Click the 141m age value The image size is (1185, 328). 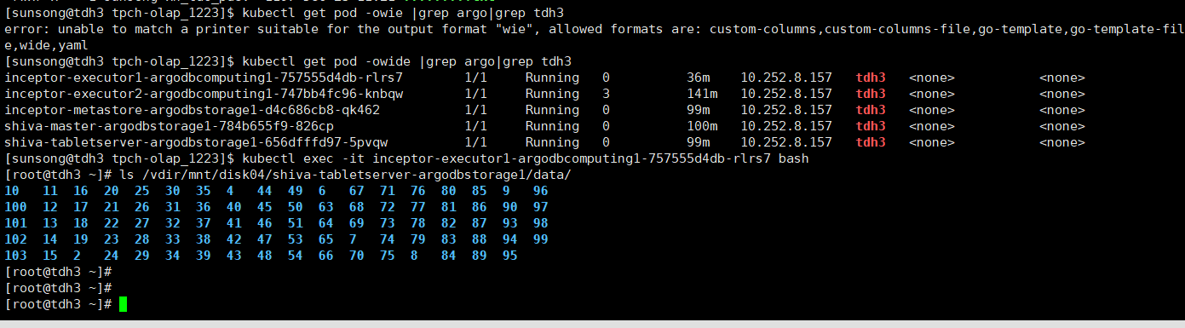click(702, 94)
